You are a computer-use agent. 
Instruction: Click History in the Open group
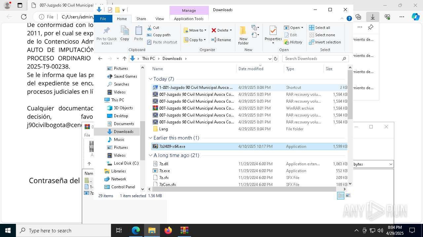click(x=293, y=42)
